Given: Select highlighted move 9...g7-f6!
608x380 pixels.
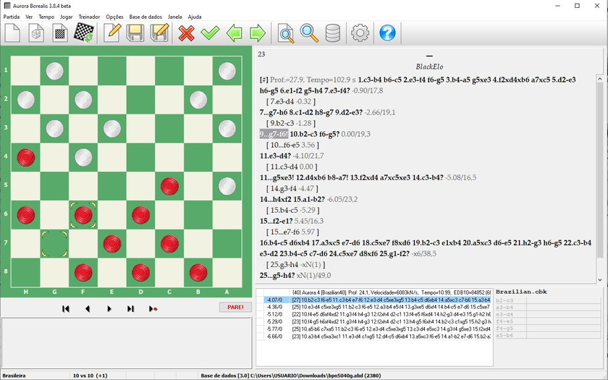Looking at the screenshot, I should (x=274, y=134).
